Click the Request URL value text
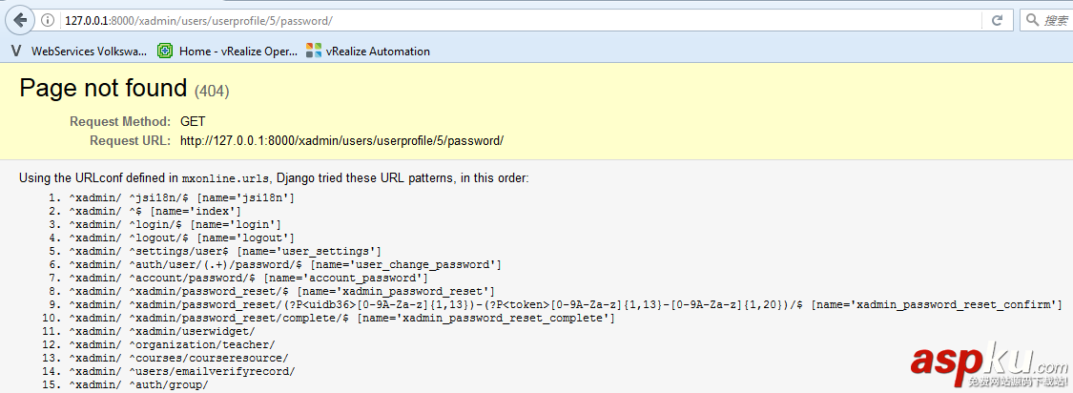The height and width of the screenshot is (393, 1073). tap(341, 141)
